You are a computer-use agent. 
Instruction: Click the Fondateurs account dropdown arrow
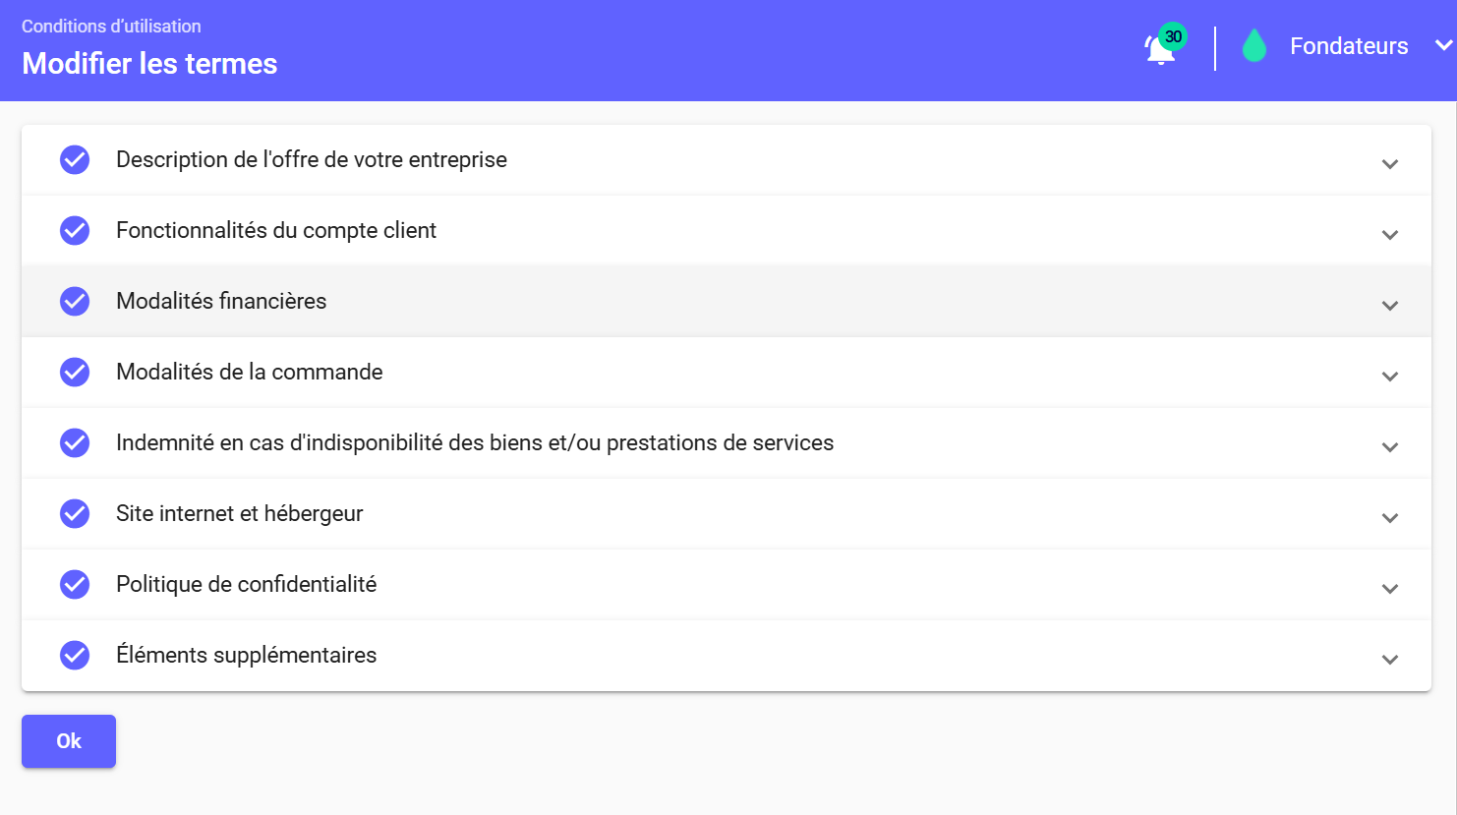[x=1443, y=45]
